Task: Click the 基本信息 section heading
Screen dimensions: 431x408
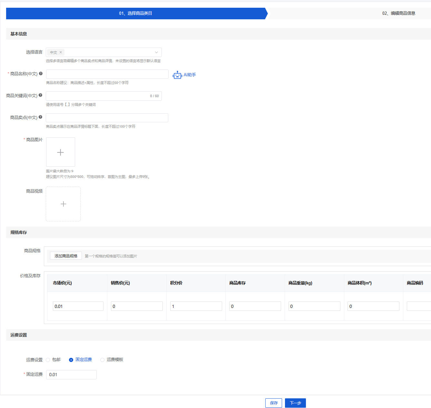Action: click(19, 34)
